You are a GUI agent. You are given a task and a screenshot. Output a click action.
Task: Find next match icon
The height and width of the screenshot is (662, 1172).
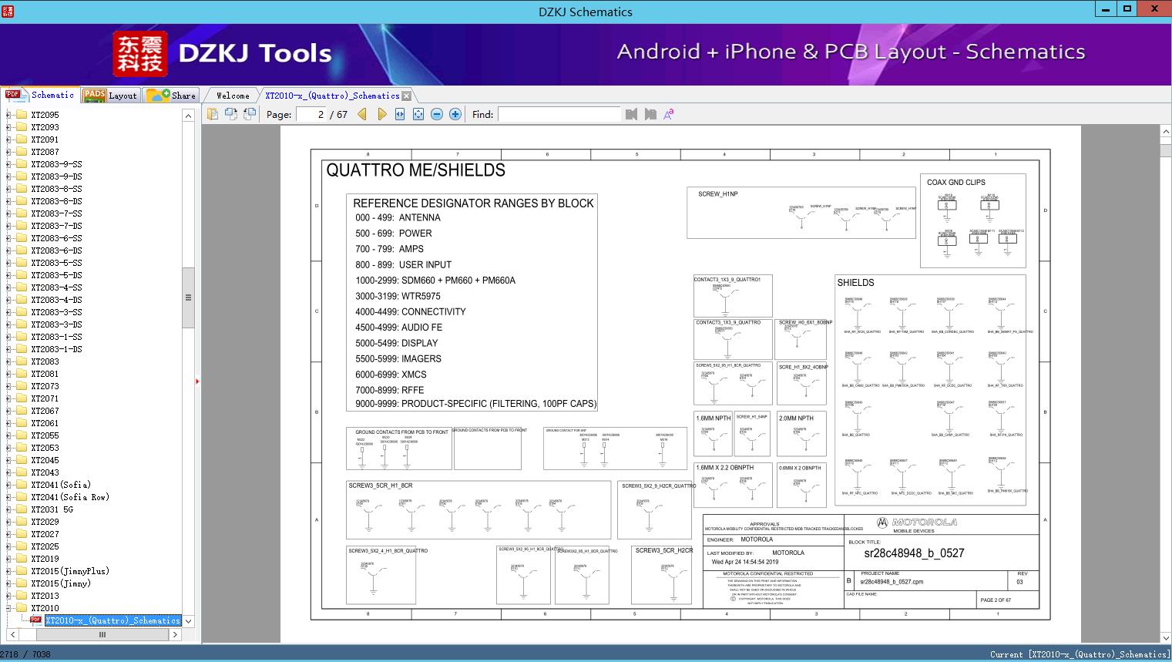point(650,114)
